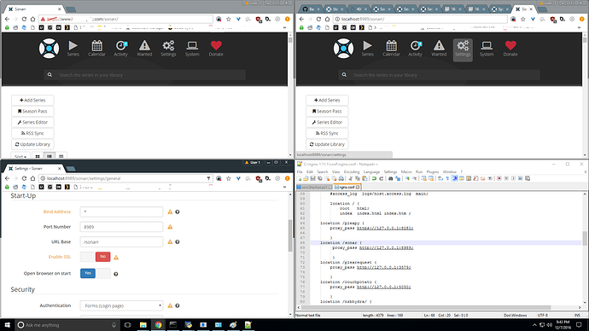This screenshot has width=589, height=331.
Task: Expand the Authentication dropdown
Action: pyautogui.click(x=121, y=305)
